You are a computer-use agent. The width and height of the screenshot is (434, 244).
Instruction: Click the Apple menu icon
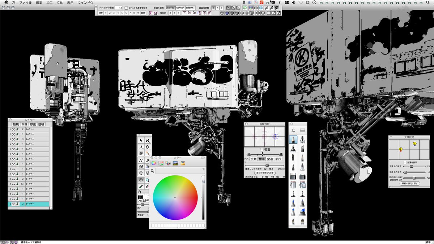click(5, 2)
